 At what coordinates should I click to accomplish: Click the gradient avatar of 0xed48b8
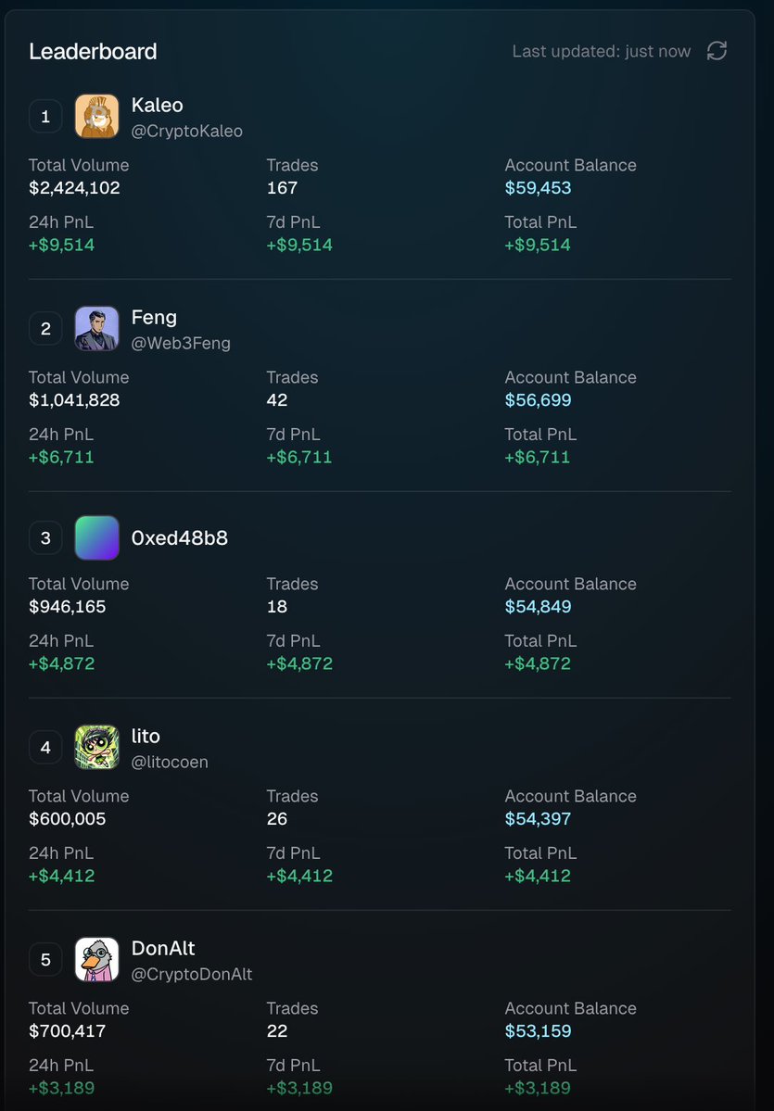coord(96,537)
